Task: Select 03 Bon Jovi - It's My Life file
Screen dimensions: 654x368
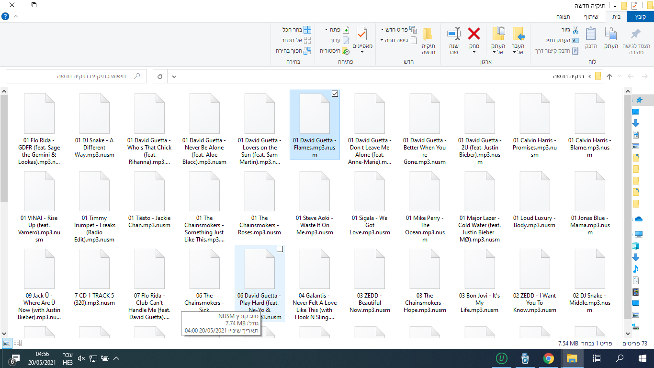Action: (x=479, y=281)
